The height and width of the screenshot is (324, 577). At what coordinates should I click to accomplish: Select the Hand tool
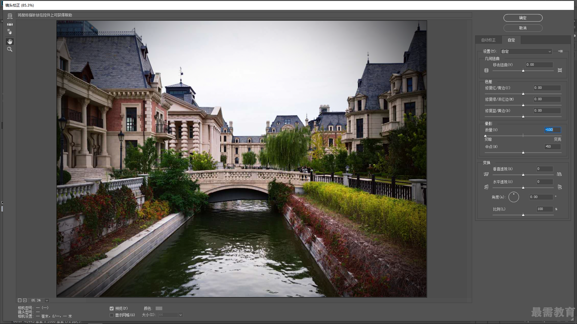(x=10, y=41)
